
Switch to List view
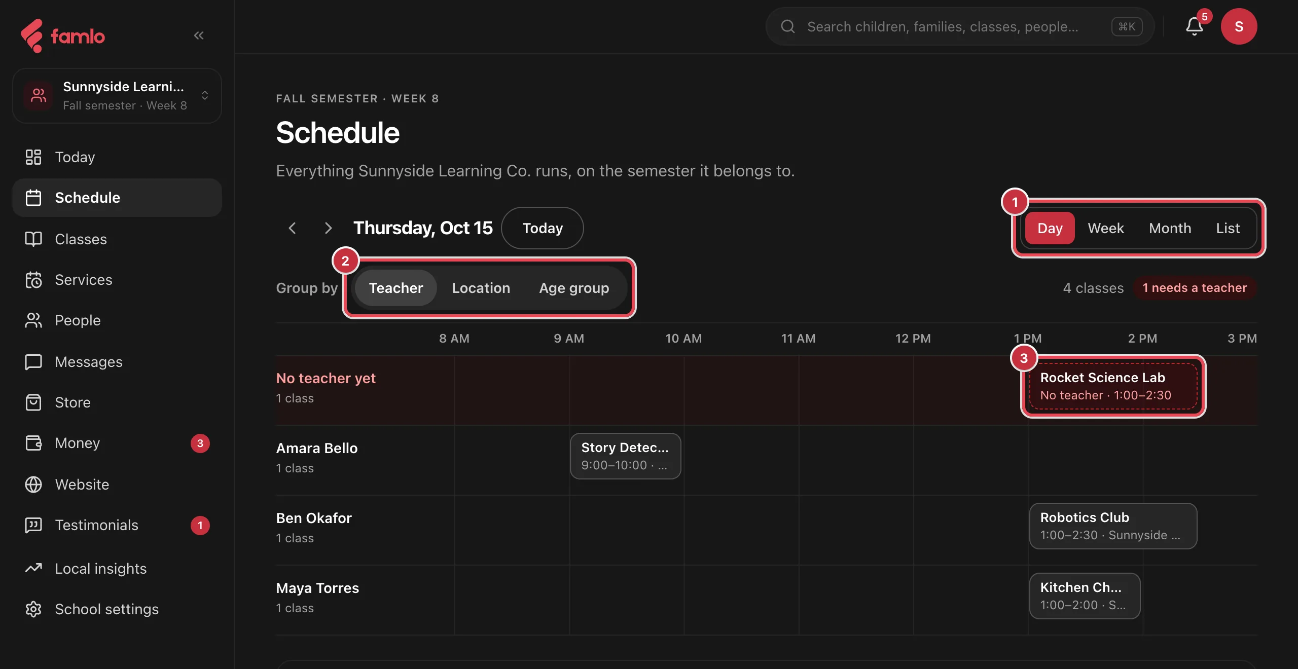1228,228
